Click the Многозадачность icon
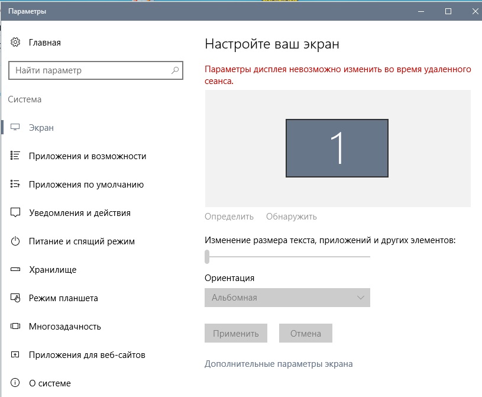 [16, 327]
